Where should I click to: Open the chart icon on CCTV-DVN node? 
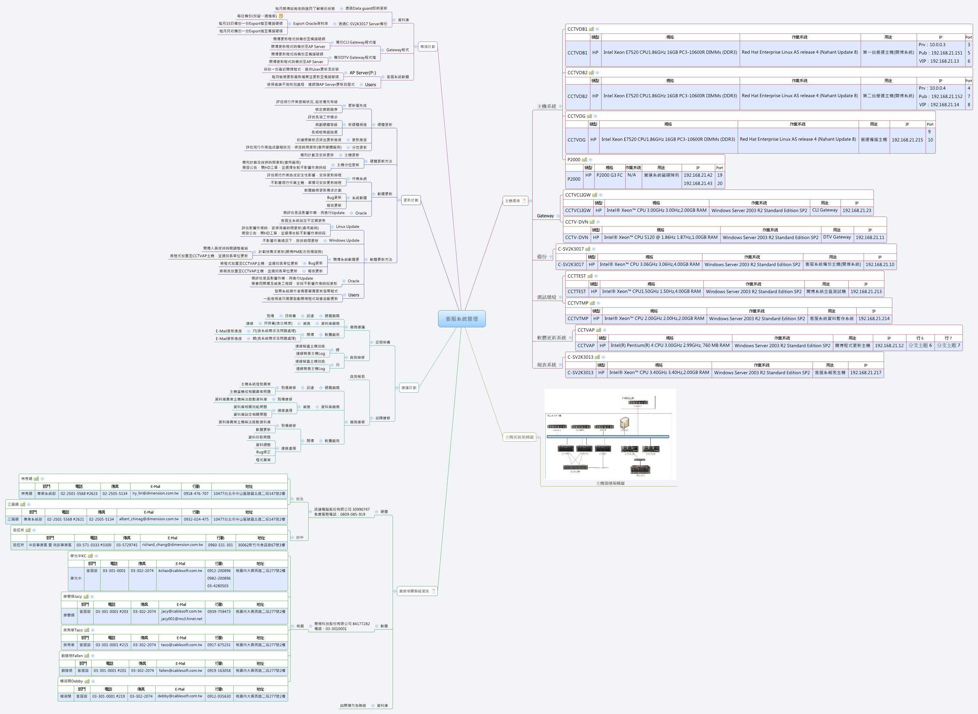point(592,222)
